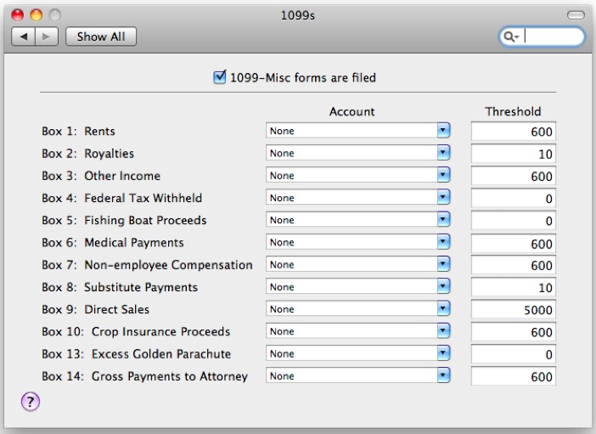The height and width of the screenshot is (434, 596).
Task: Click the red close window button
Action: click(18, 14)
